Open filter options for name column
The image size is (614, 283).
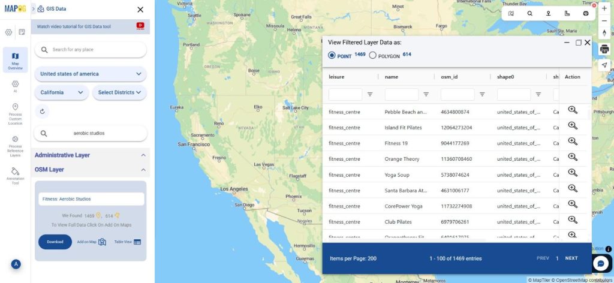click(426, 94)
